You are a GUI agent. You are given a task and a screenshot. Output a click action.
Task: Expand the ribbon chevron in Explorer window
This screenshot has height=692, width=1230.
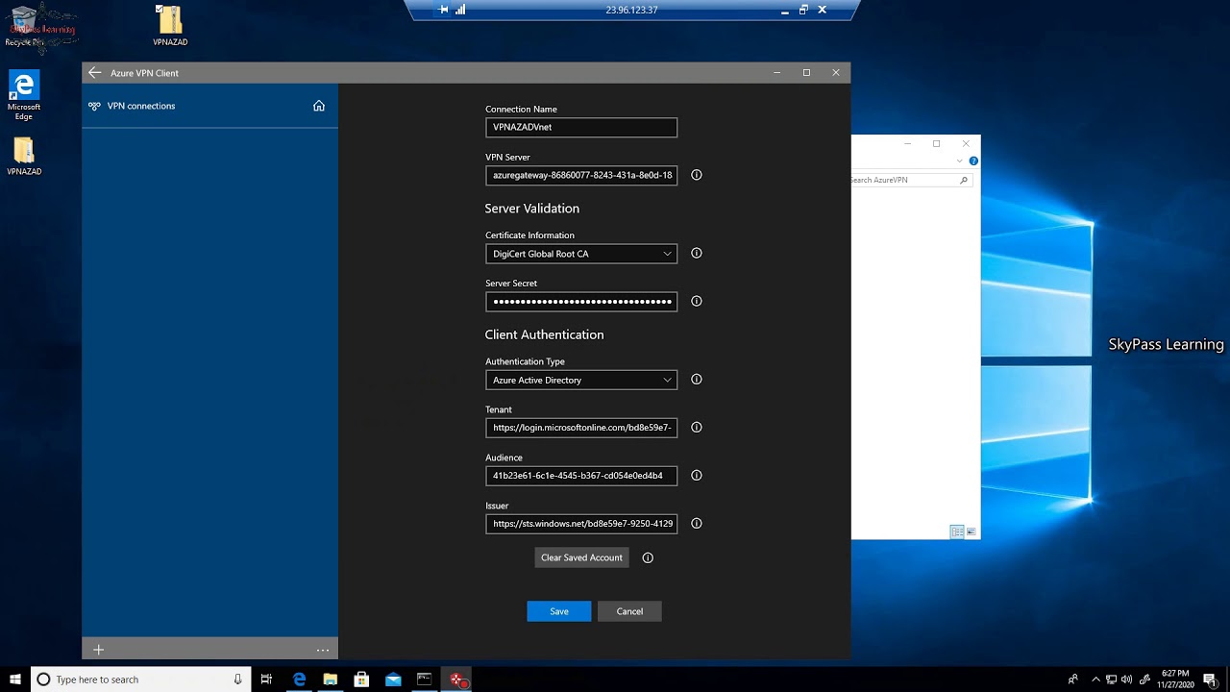pyautogui.click(x=959, y=161)
